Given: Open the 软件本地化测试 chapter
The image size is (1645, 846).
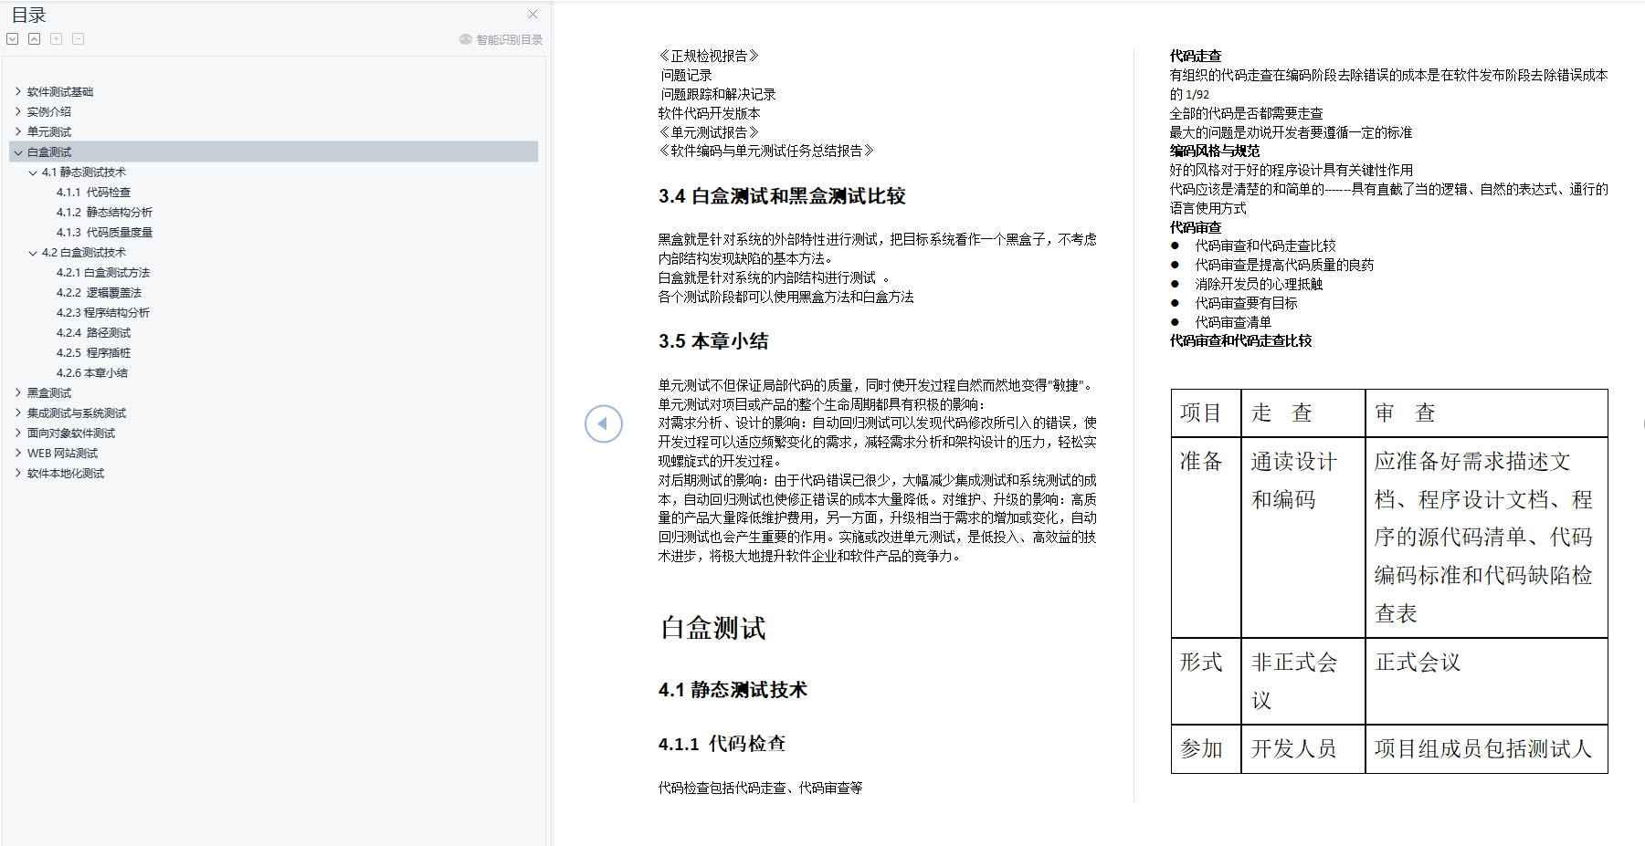Looking at the screenshot, I should (67, 473).
